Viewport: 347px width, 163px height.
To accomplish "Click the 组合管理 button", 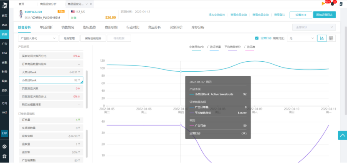I will pyautogui.click(x=69, y=38).
